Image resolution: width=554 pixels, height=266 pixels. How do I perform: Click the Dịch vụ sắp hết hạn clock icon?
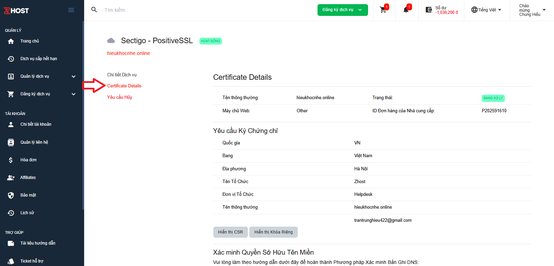tap(11, 59)
